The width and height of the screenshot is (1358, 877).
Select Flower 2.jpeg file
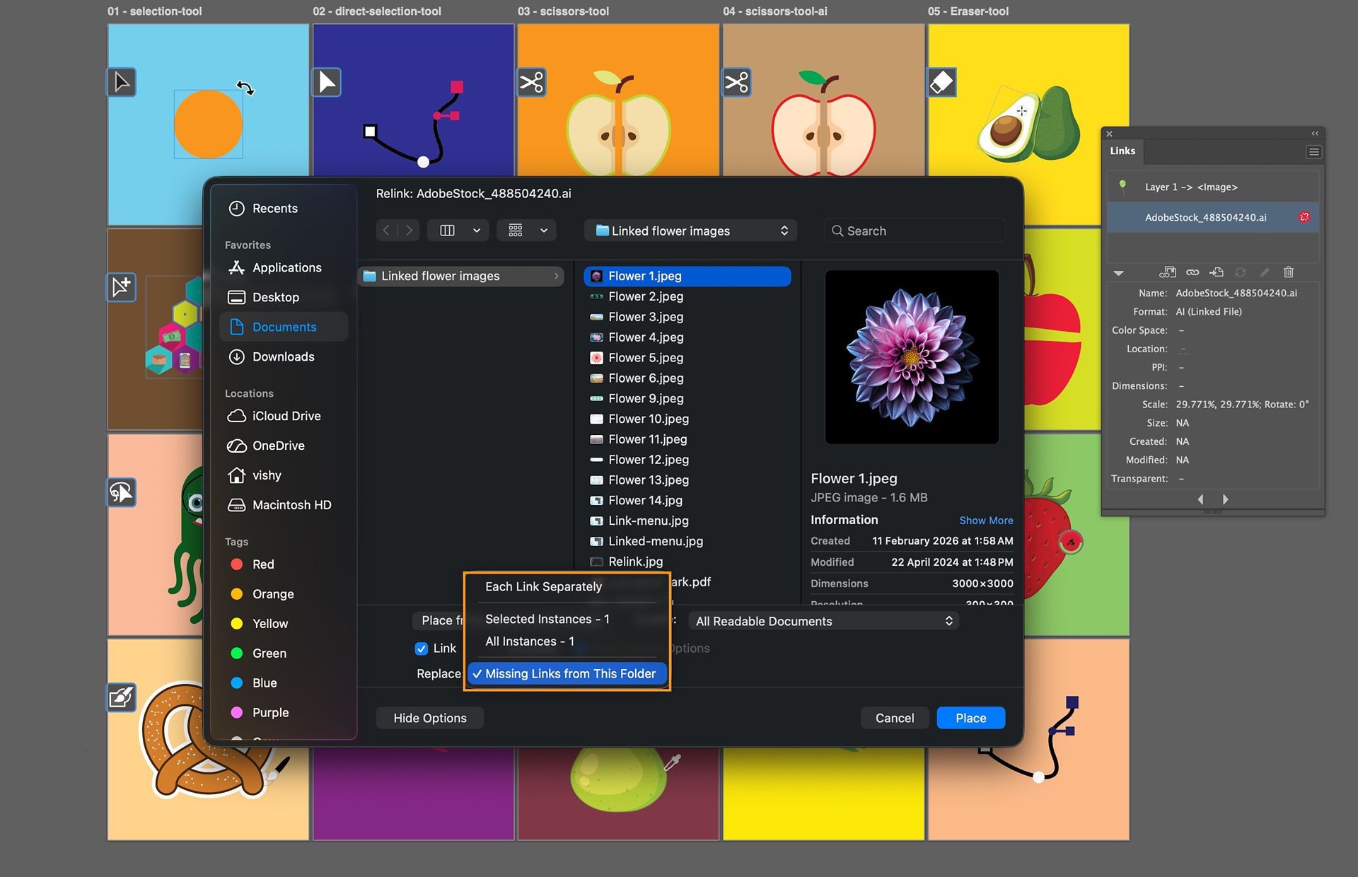[687, 296]
